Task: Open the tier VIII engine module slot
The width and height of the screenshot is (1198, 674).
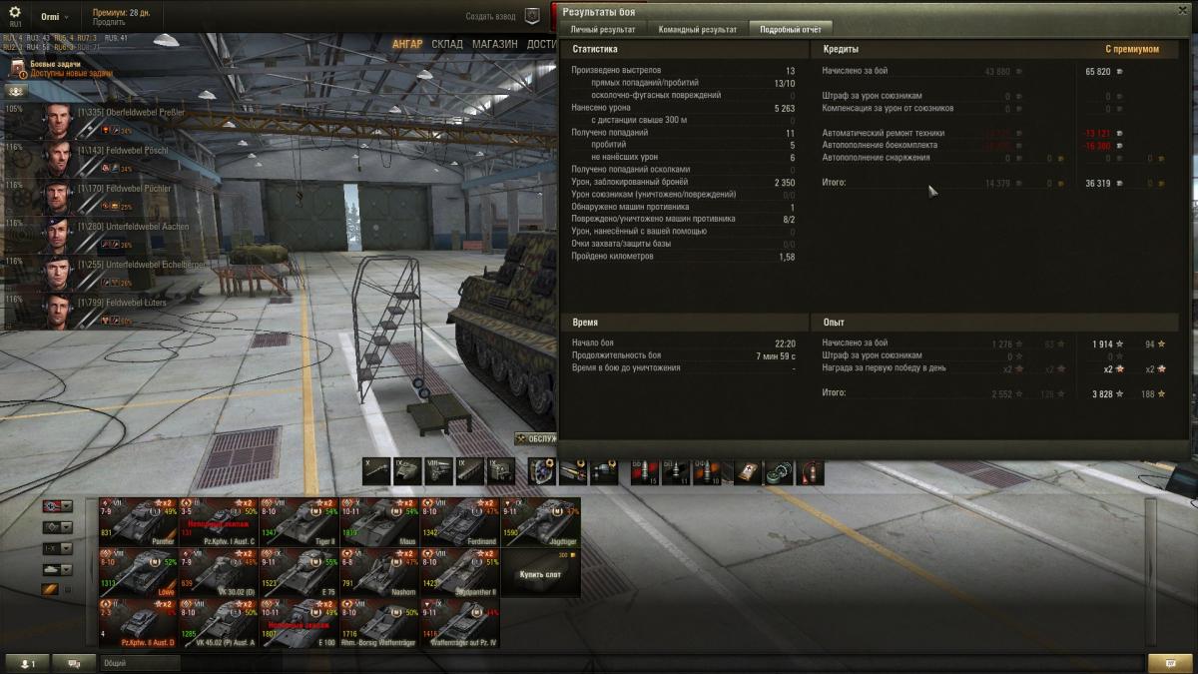Action: tap(438, 470)
